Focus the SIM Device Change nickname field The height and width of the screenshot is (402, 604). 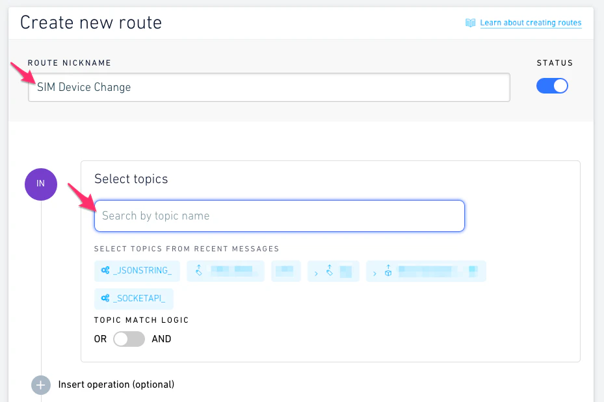point(269,86)
